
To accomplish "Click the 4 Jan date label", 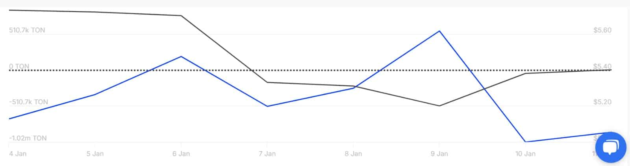I will pyautogui.click(x=18, y=154).
